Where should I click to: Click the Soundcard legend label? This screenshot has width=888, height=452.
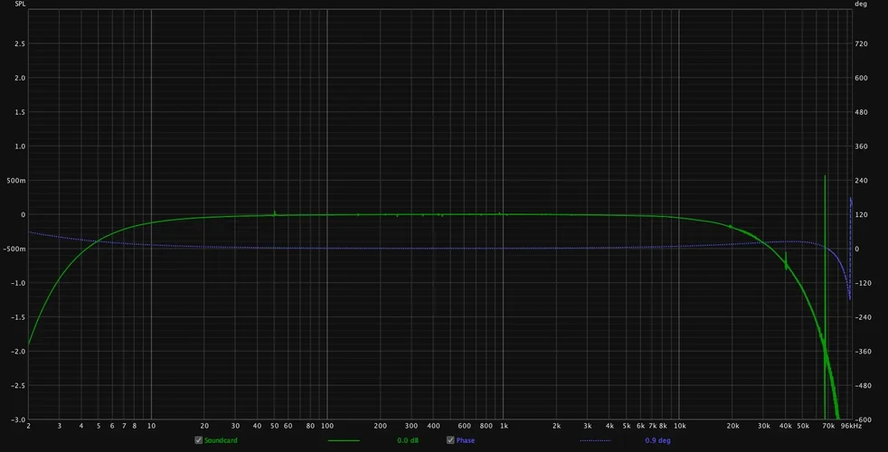(221, 440)
